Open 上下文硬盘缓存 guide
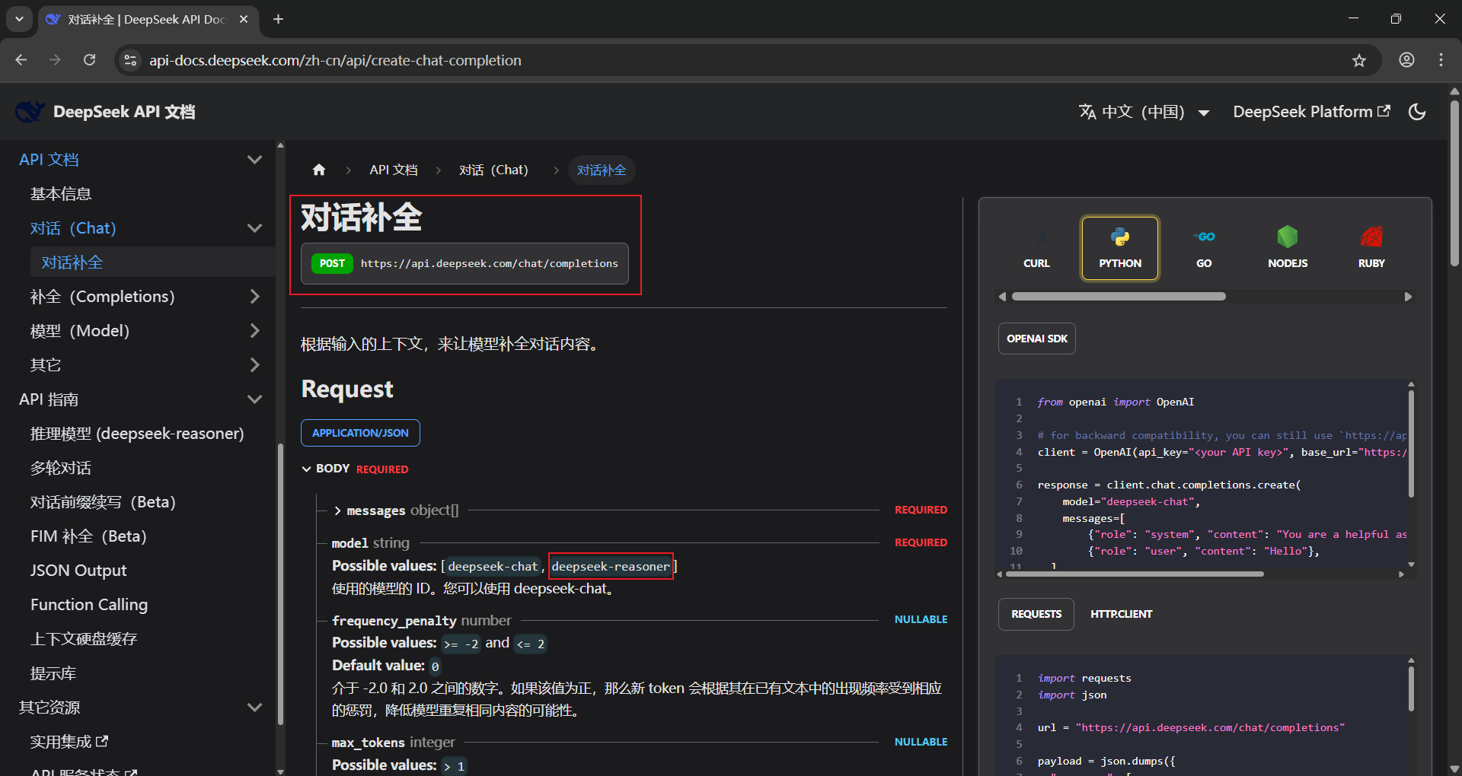1462x776 pixels. 84,639
